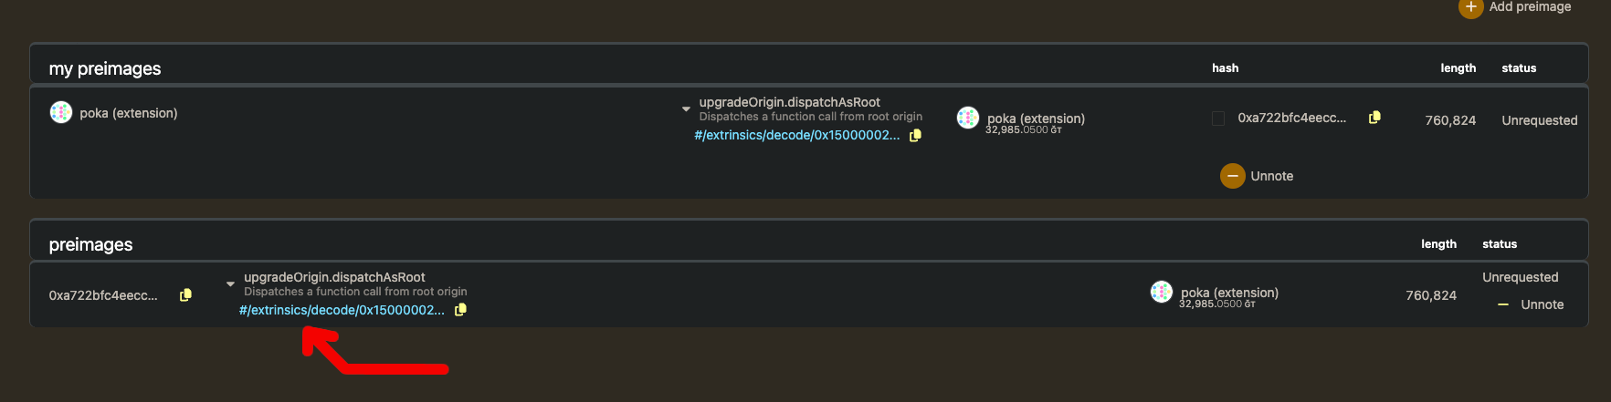
Task: Click hash 0xa722bfc4eecc in lower preimages table
Action: 103,295
